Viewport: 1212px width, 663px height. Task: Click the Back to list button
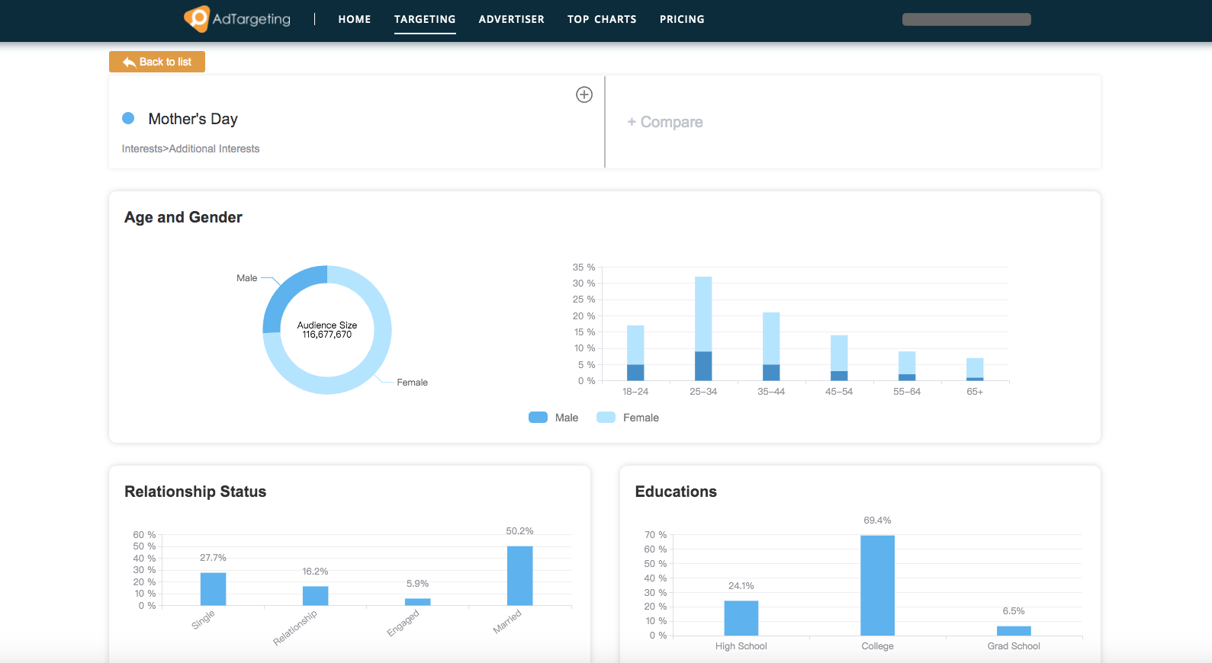click(x=157, y=62)
